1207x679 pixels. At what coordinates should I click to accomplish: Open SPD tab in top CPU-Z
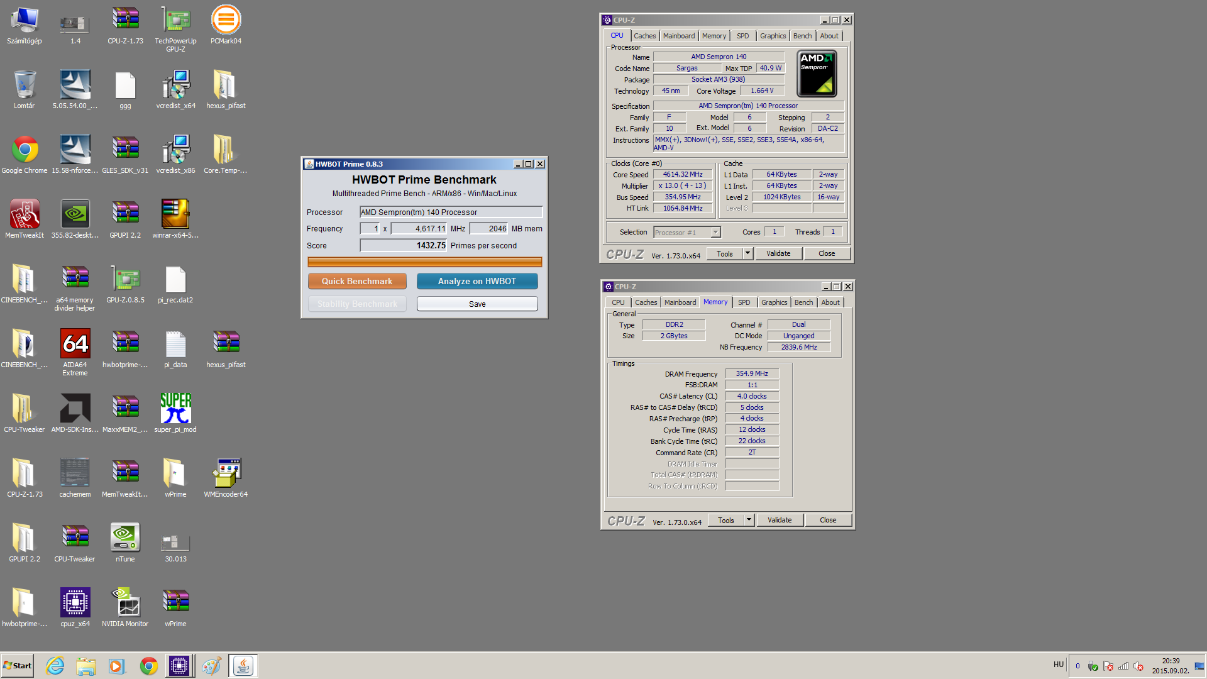coord(743,36)
